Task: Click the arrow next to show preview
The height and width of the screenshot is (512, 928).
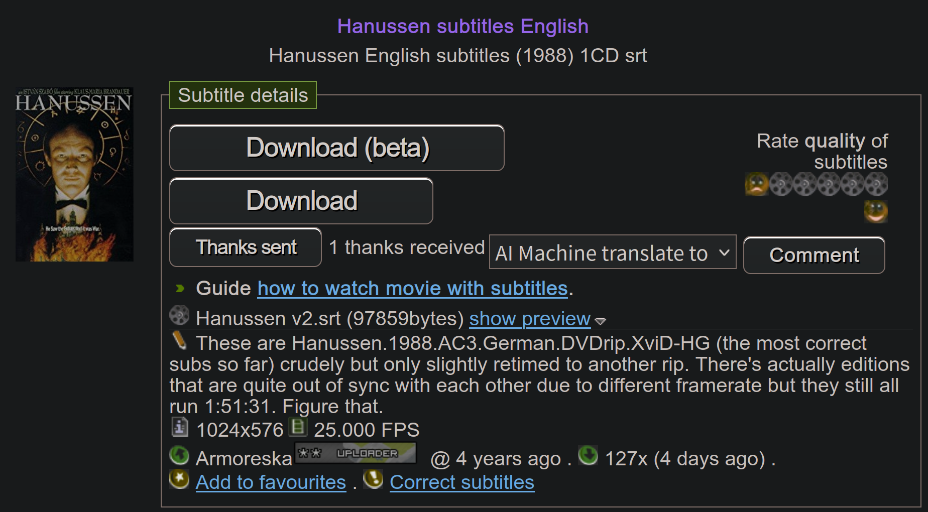Action: pyautogui.click(x=601, y=321)
